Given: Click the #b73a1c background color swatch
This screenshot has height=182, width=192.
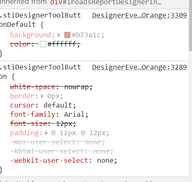Looking at the screenshot, I should (x=67, y=35).
